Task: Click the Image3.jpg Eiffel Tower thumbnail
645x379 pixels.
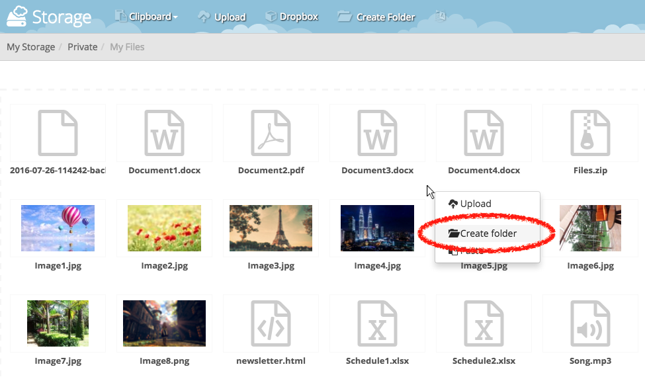Action: click(271, 228)
